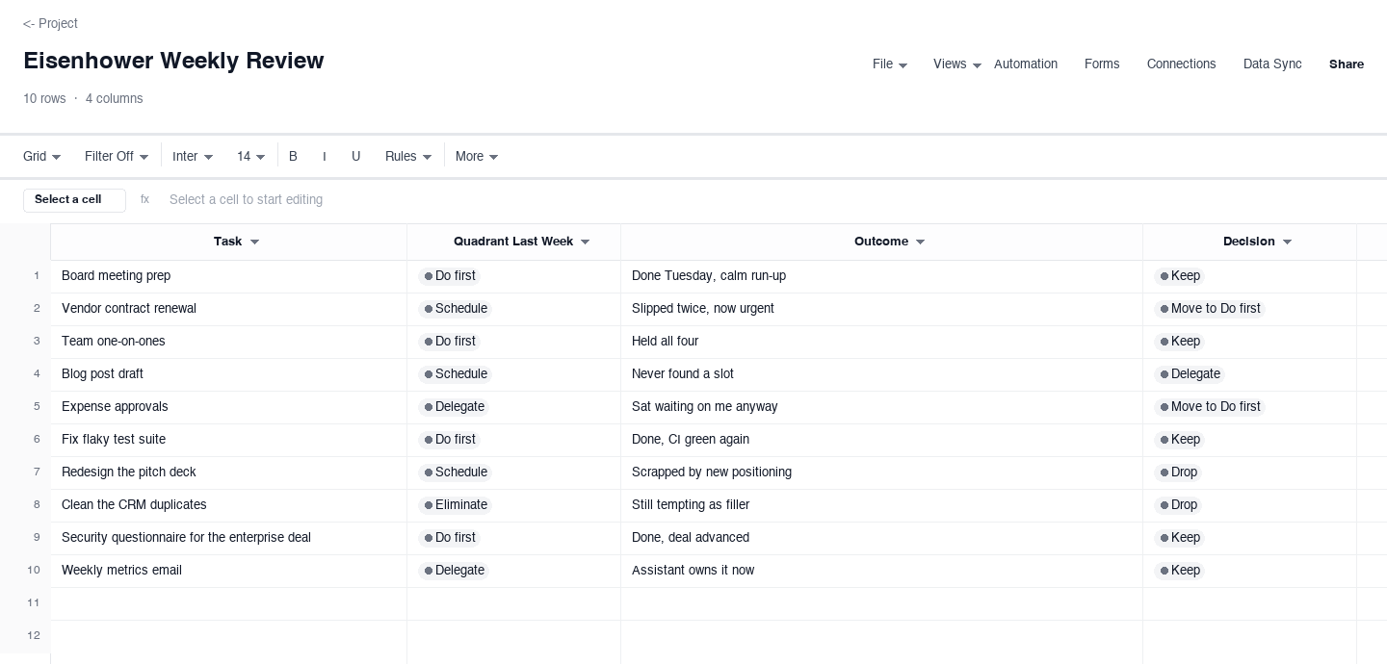Open the Automation menu item
This screenshot has width=1387, height=664.
(1026, 64)
